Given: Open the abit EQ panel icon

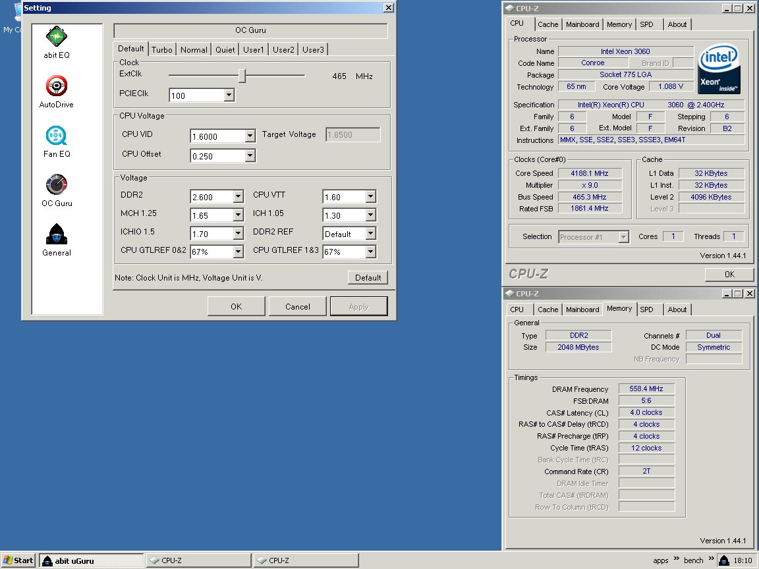Looking at the screenshot, I should tap(57, 36).
